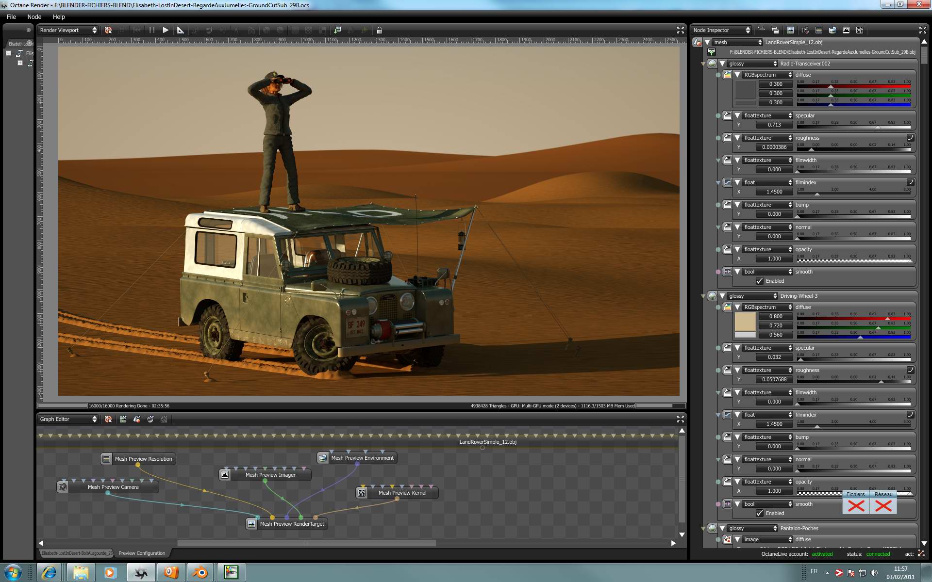Click the camera icon in Node Inspector toolbar

805,30
